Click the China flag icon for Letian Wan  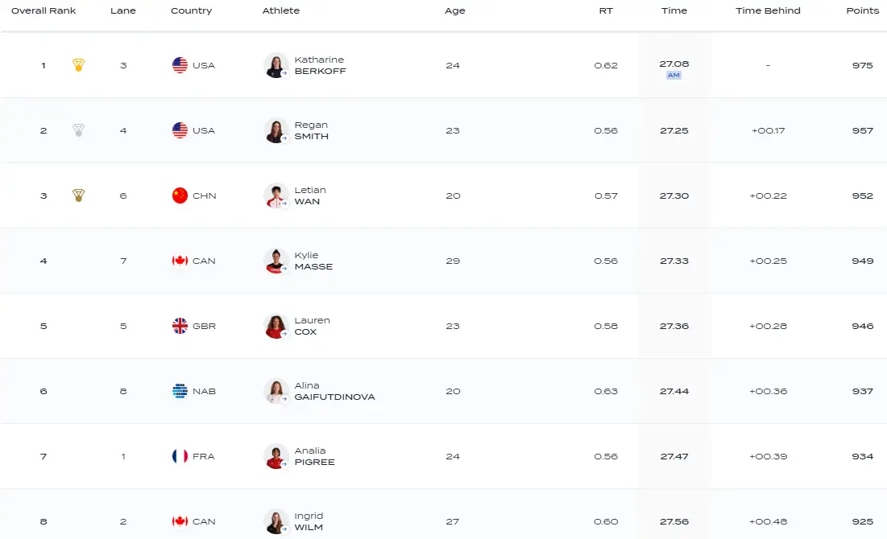point(180,195)
